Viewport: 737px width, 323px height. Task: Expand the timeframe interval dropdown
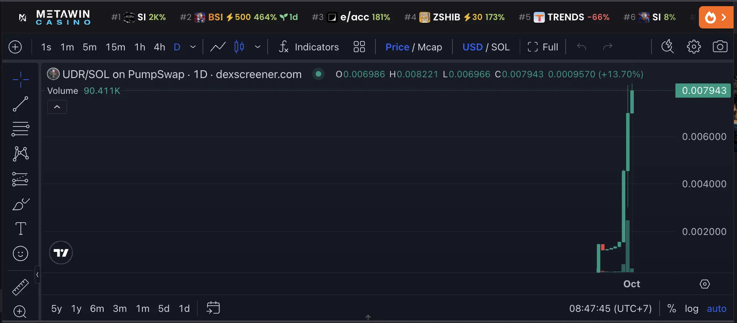point(193,47)
